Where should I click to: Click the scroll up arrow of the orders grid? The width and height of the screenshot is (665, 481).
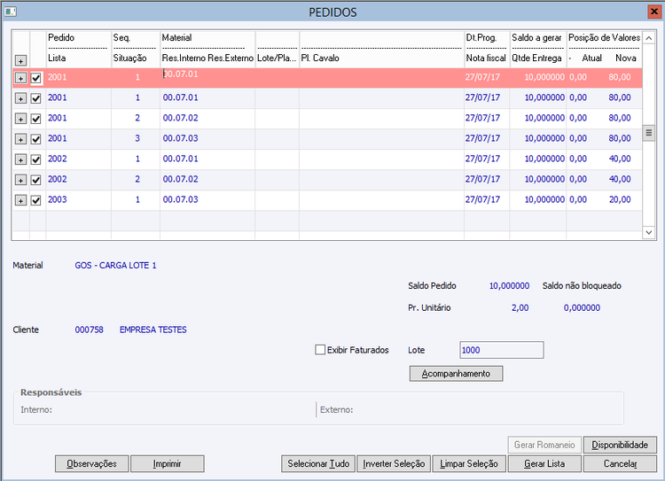pos(649,38)
